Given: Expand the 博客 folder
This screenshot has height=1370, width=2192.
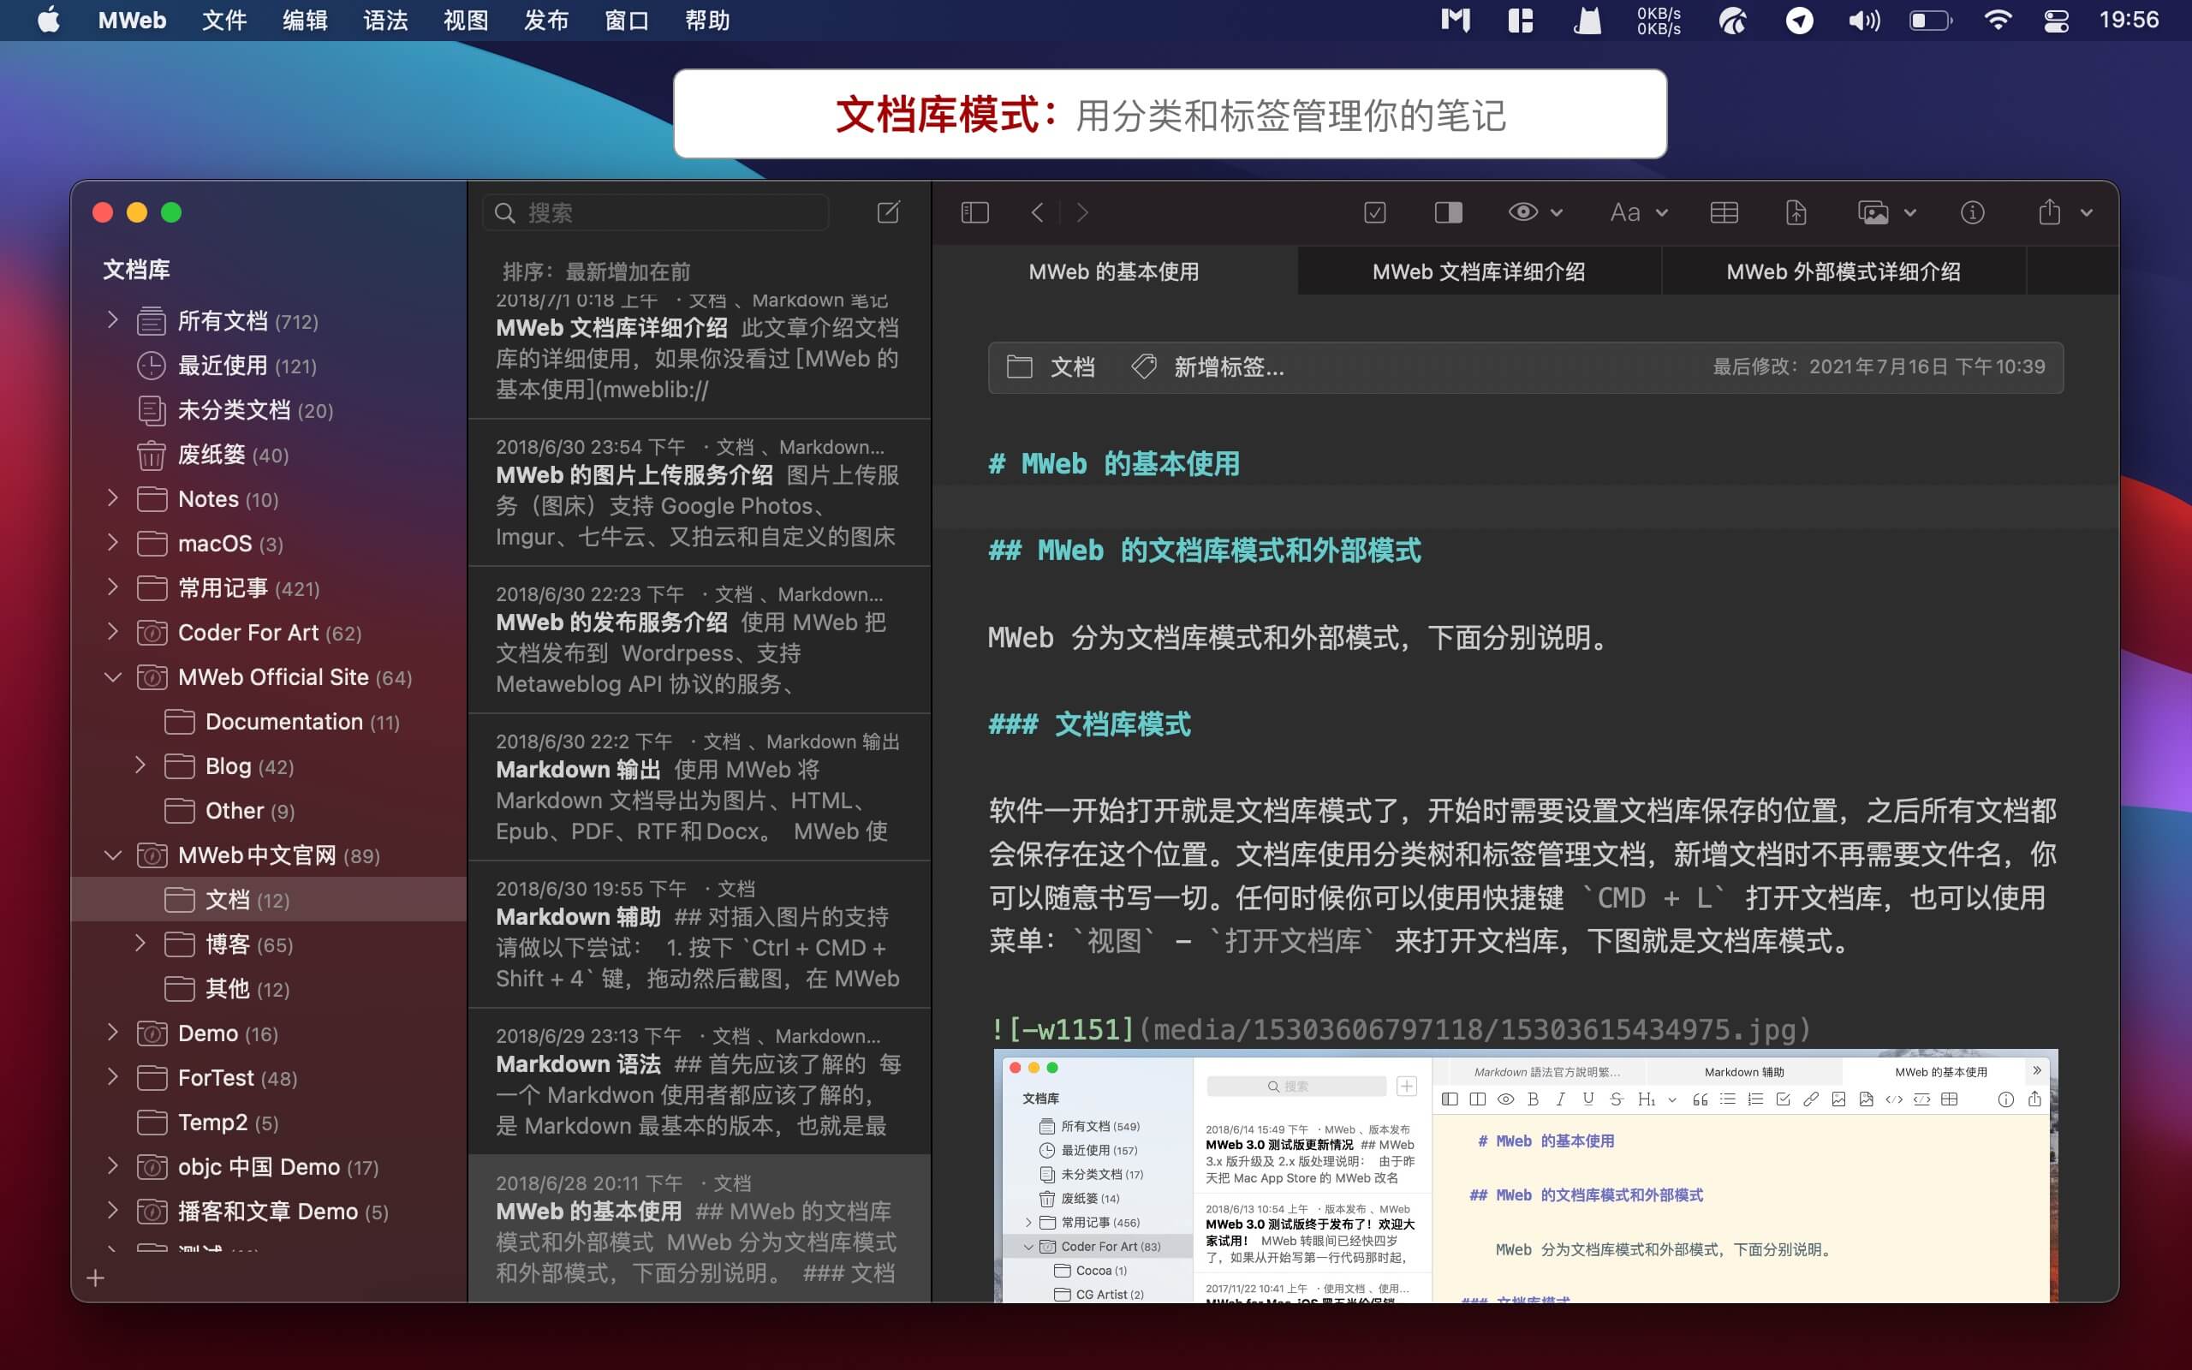Looking at the screenshot, I should (x=140, y=944).
